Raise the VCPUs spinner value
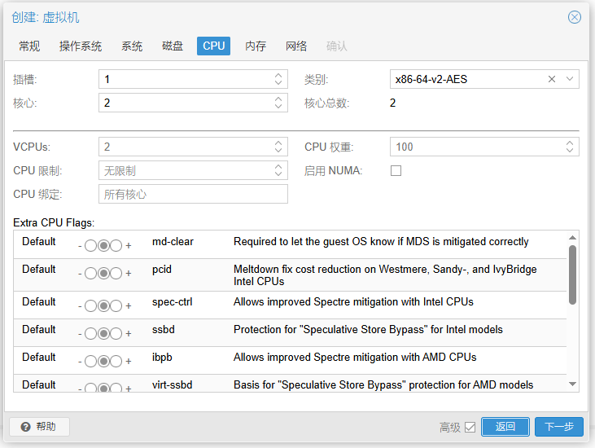The width and height of the screenshot is (595, 448). tap(278, 143)
